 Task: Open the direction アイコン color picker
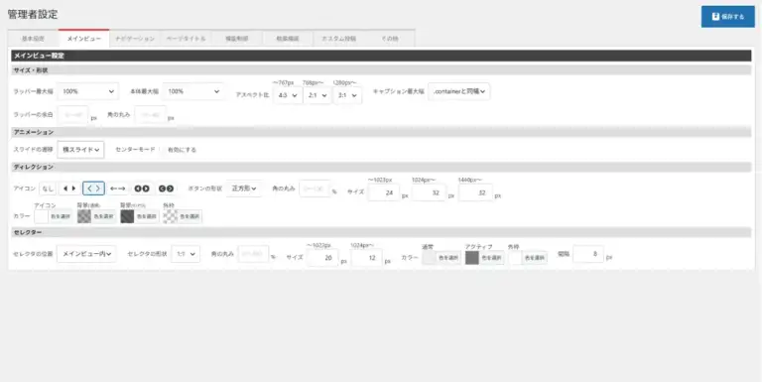[x=53, y=216]
